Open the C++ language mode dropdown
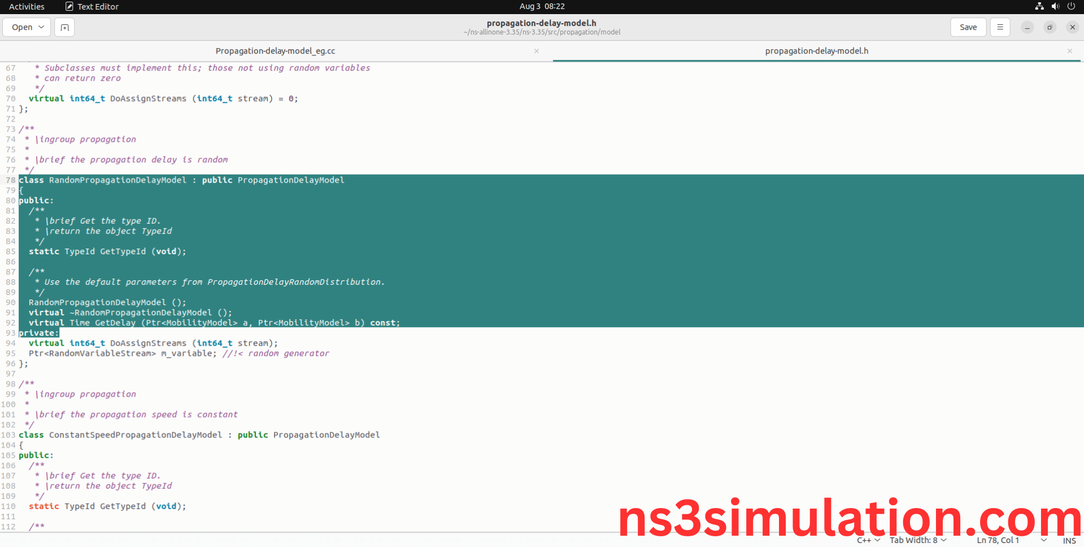This screenshot has height=547, width=1084. coord(867,540)
